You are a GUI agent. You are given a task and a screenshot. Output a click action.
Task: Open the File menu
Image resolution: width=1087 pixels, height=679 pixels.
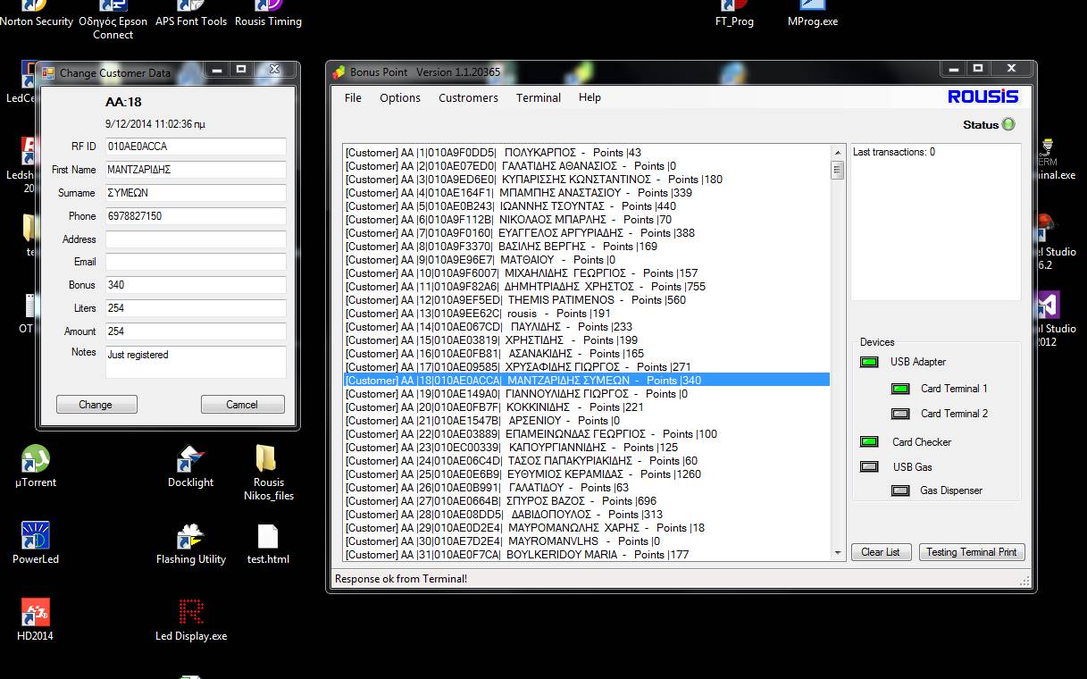tap(353, 98)
